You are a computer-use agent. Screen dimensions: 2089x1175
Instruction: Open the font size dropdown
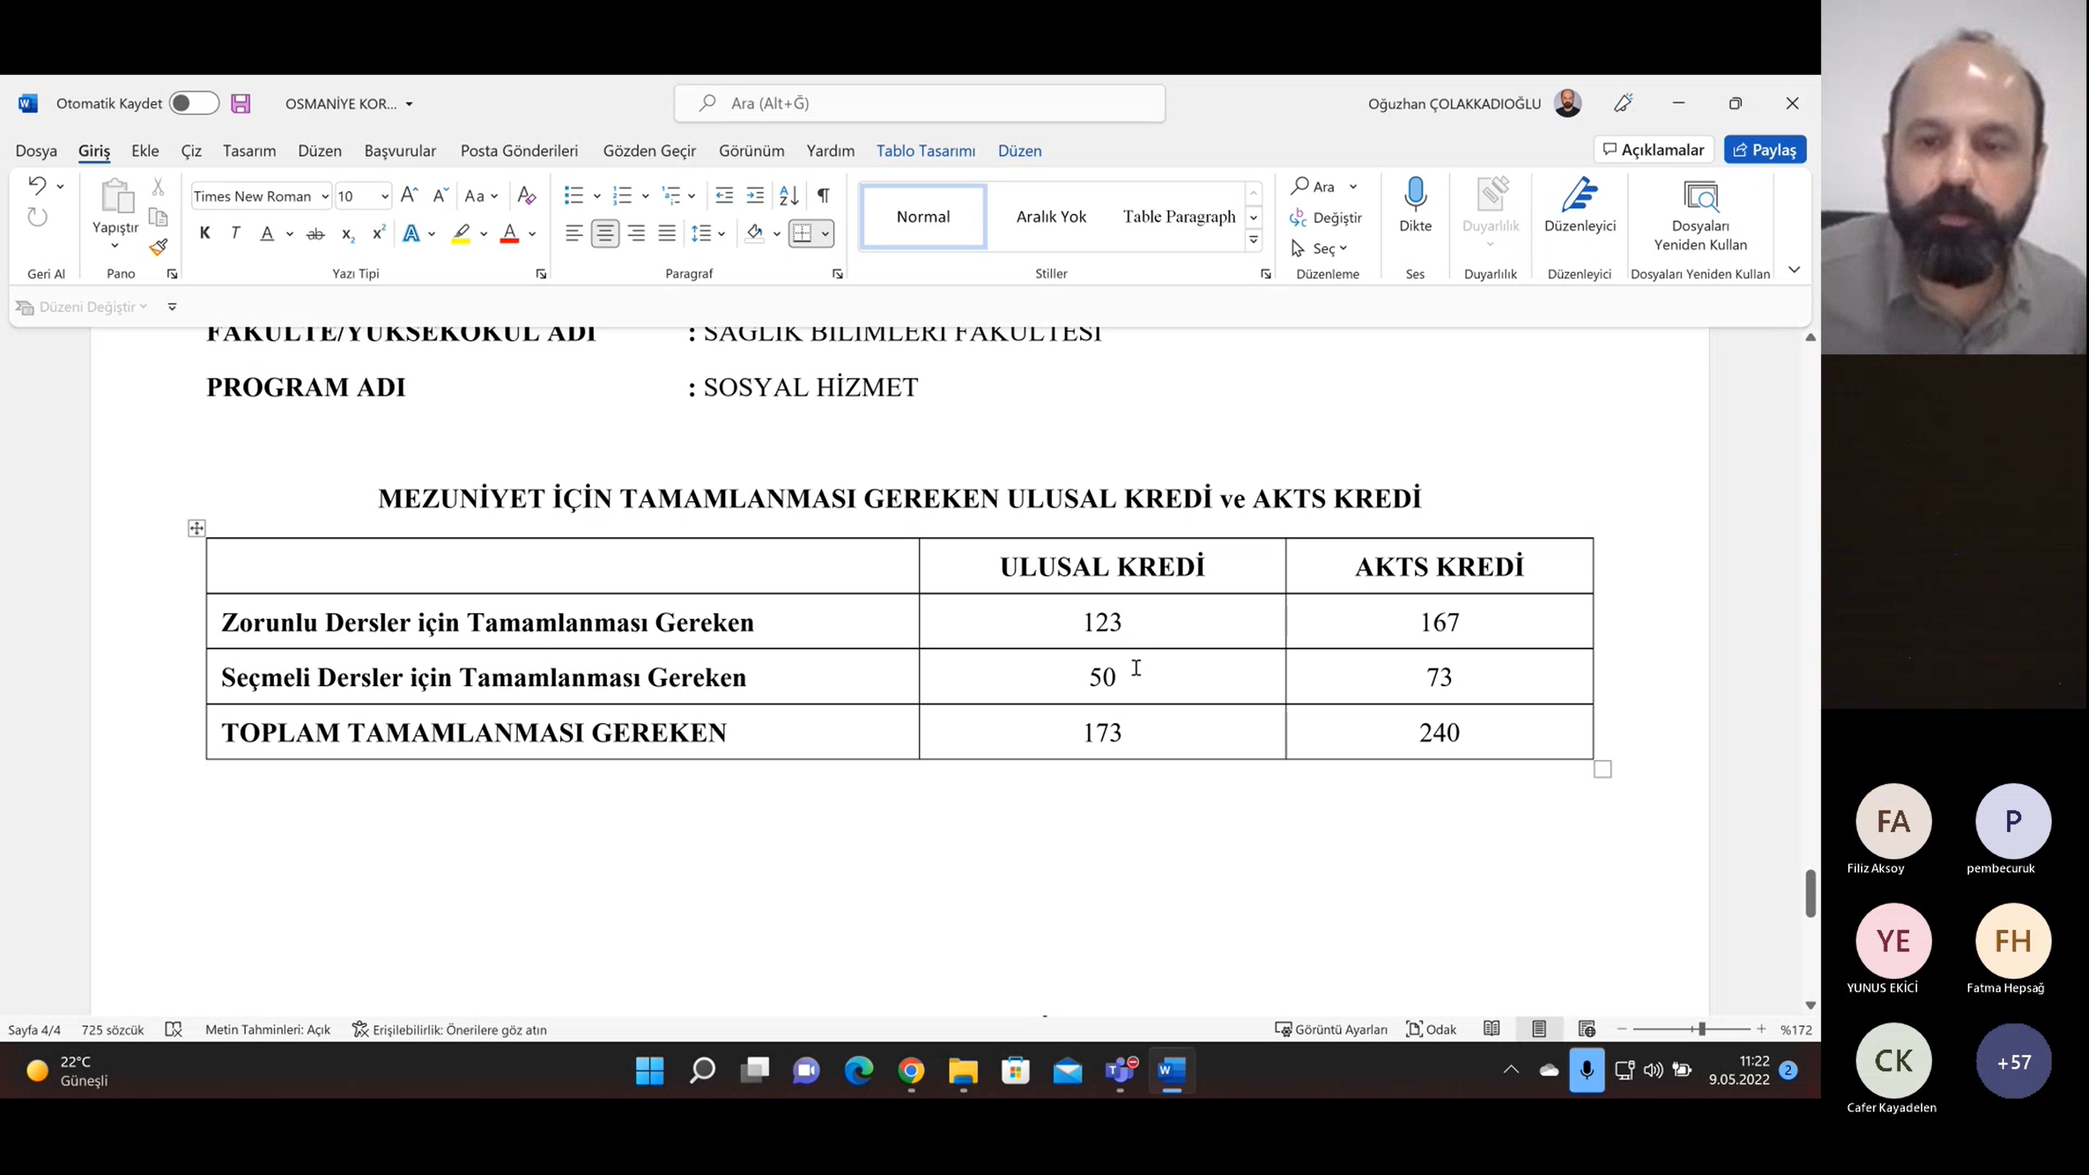(x=385, y=196)
